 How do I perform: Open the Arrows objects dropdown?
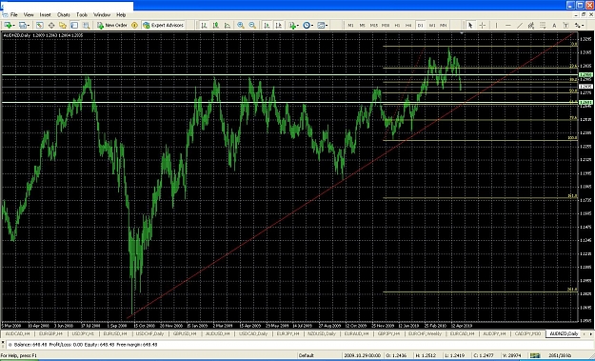tap(579, 25)
